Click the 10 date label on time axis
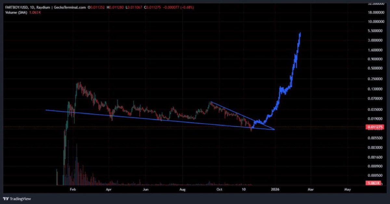390x204 pixels. [x=243, y=189]
